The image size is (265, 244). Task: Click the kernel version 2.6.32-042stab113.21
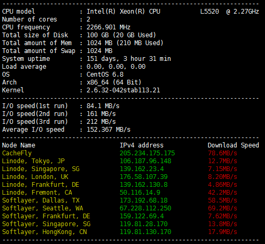pos(123,90)
